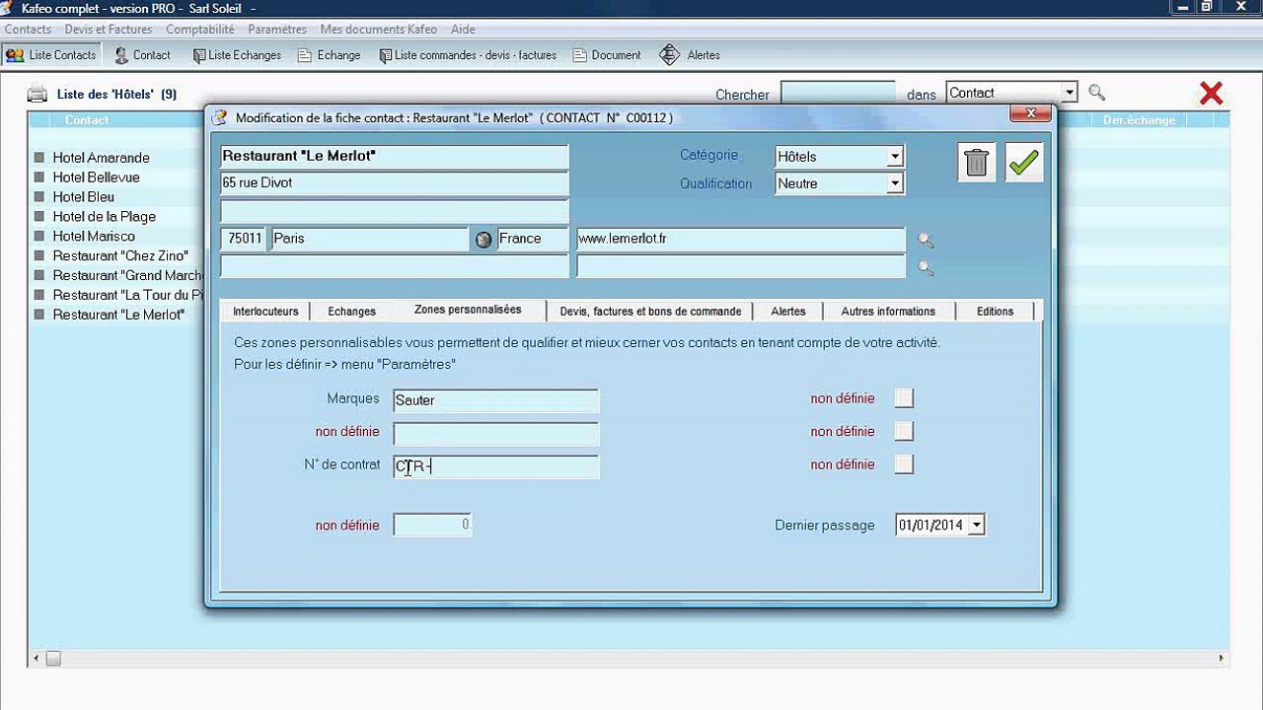This screenshot has width=1263, height=710.
Task: Switch to the Echanges tab
Action: tap(351, 312)
